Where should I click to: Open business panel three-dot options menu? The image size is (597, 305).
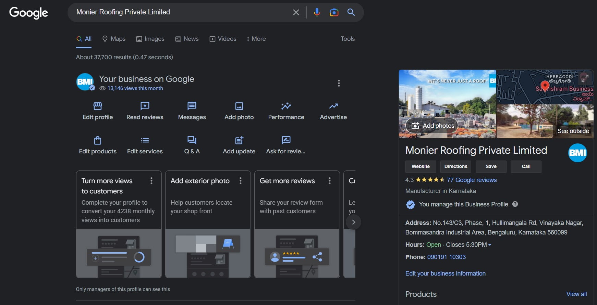click(x=339, y=83)
